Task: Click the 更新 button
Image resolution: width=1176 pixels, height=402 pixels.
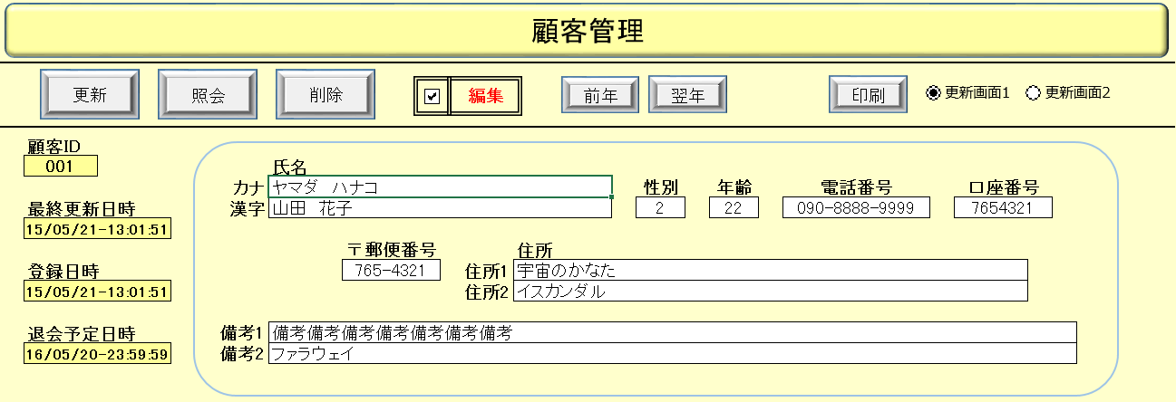Action: (x=90, y=95)
